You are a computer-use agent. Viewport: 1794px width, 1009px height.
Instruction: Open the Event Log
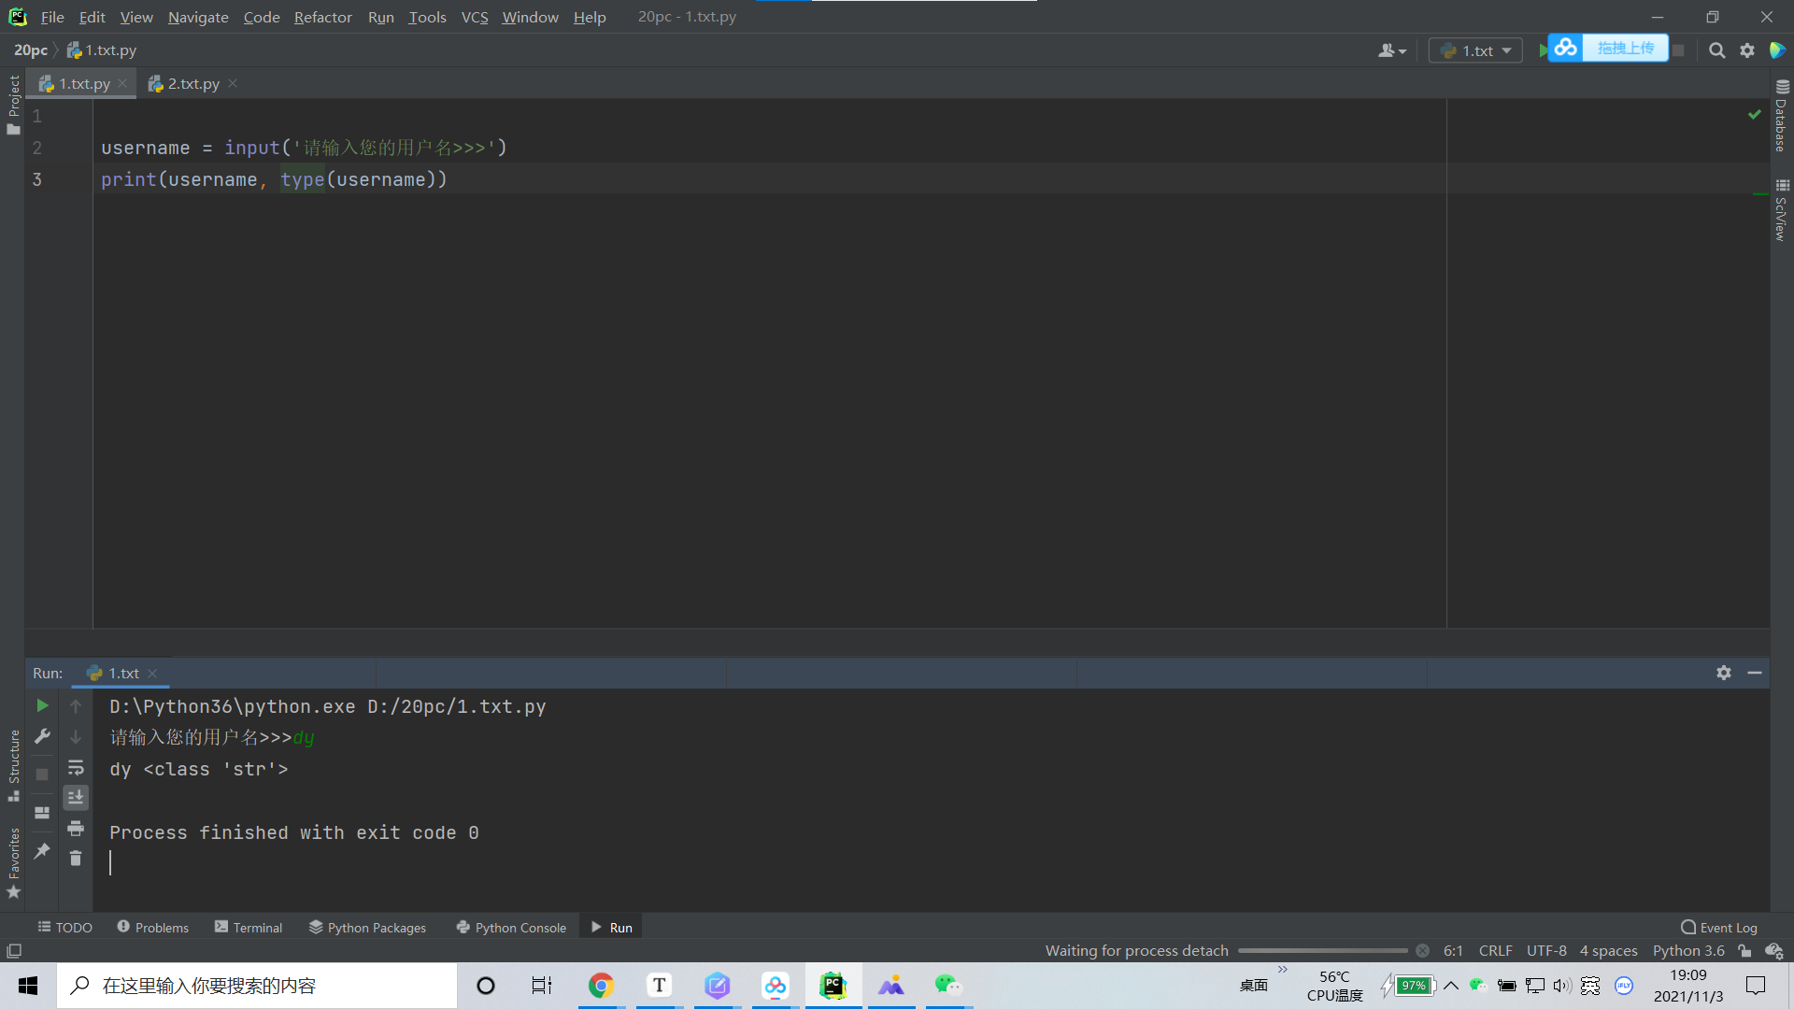click(1719, 927)
